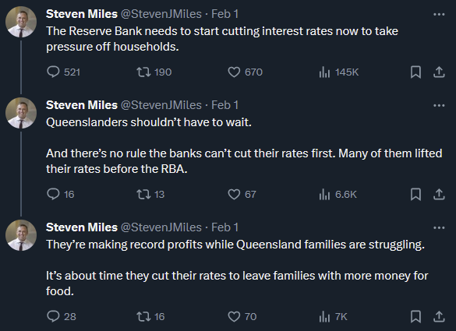Image resolution: width=456 pixels, height=331 pixels.
Task: Reply to the Reserve Bank interest rates tweet
Action: point(53,72)
